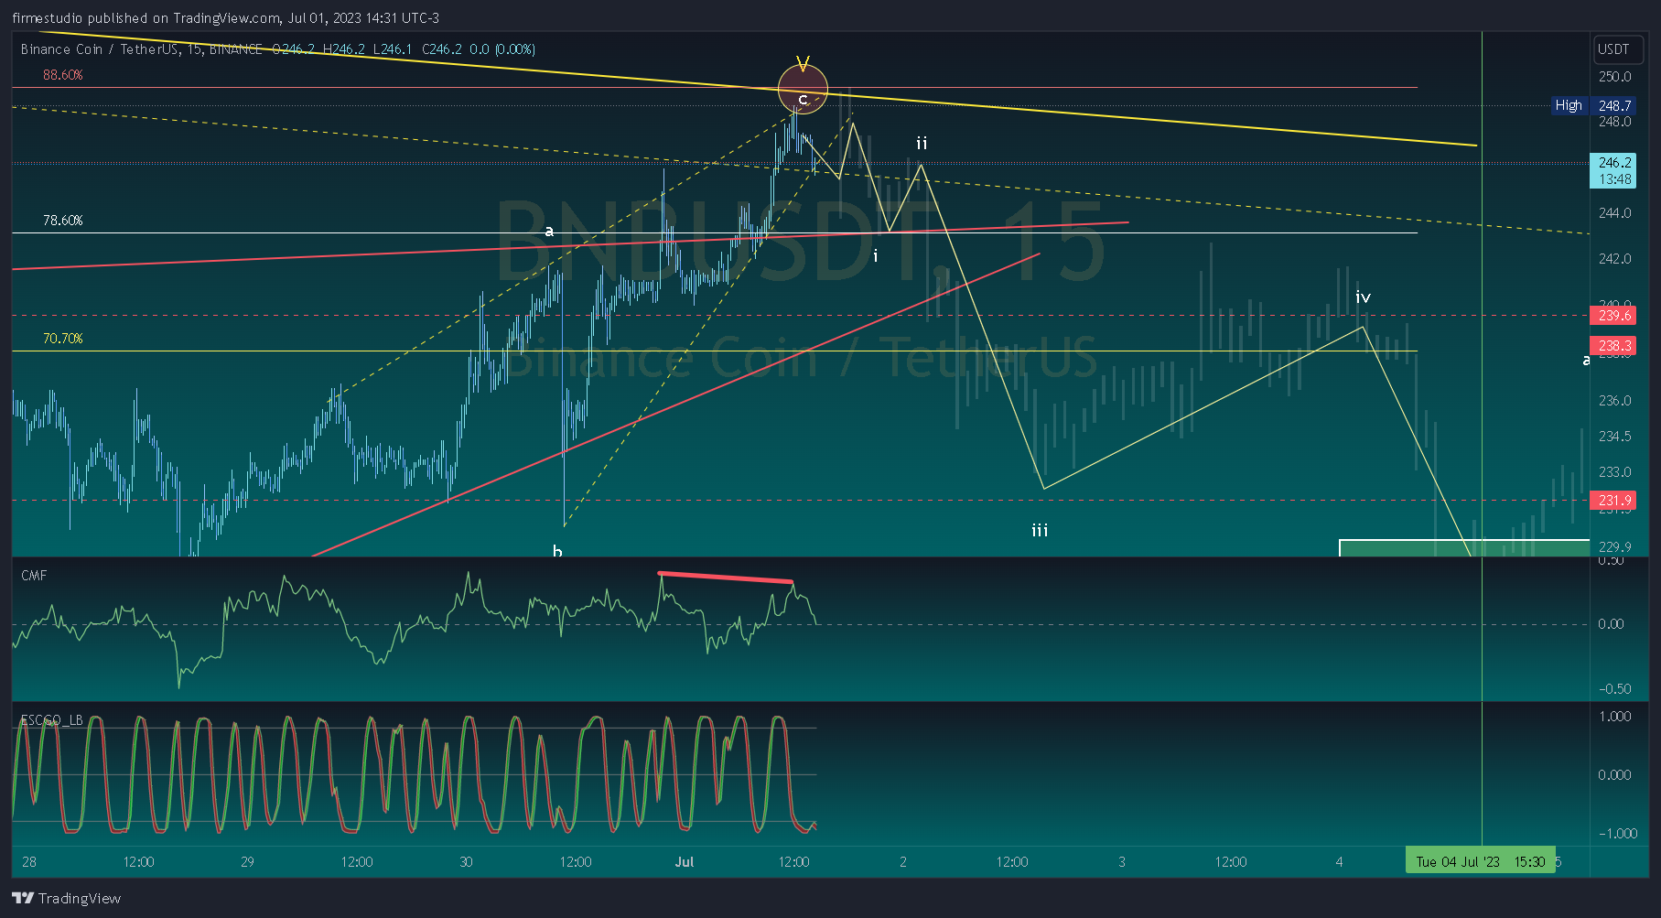
Task: Click the 236.0 price axis value
Action: pyautogui.click(x=1614, y=401)
